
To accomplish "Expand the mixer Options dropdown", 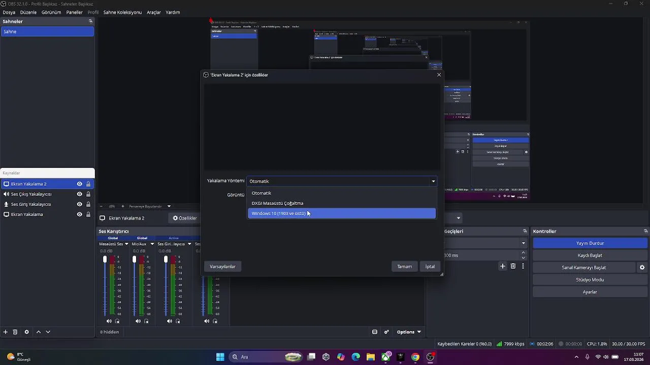I will 409,332.
